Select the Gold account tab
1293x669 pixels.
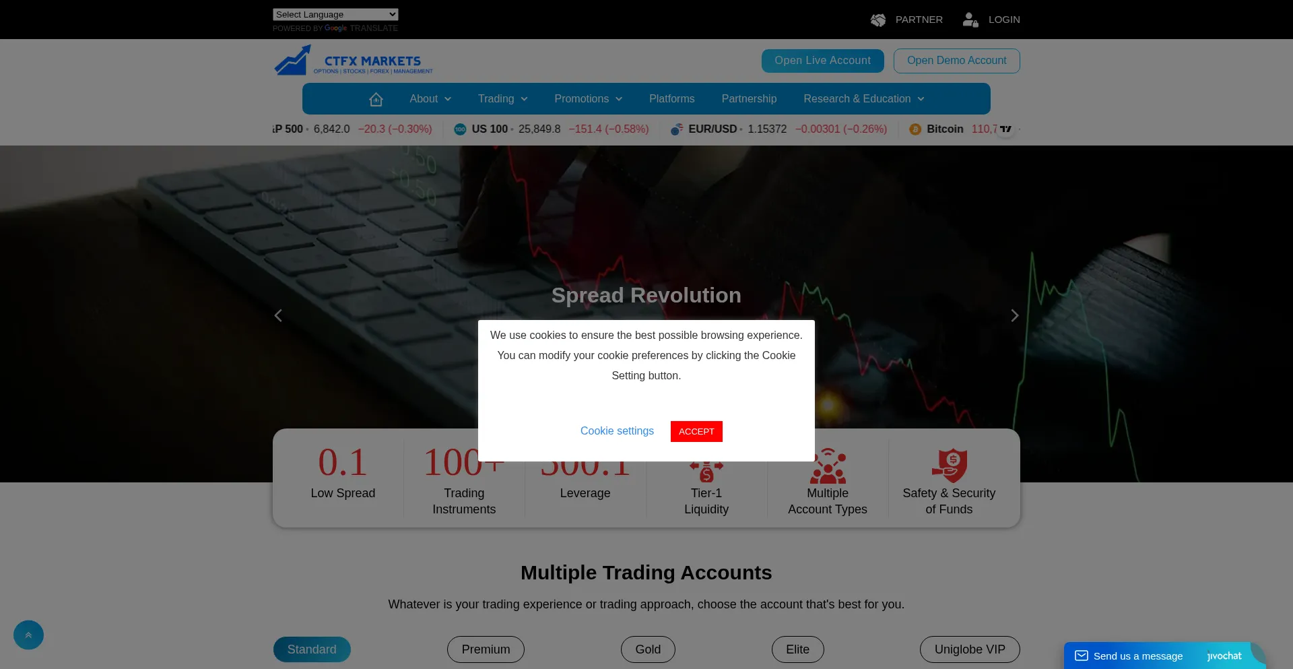click(x=648, y=649)
